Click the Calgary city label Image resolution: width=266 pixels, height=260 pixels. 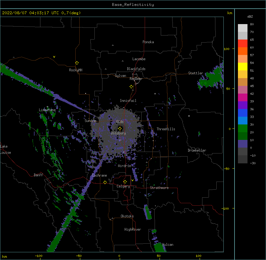[123, 186]
